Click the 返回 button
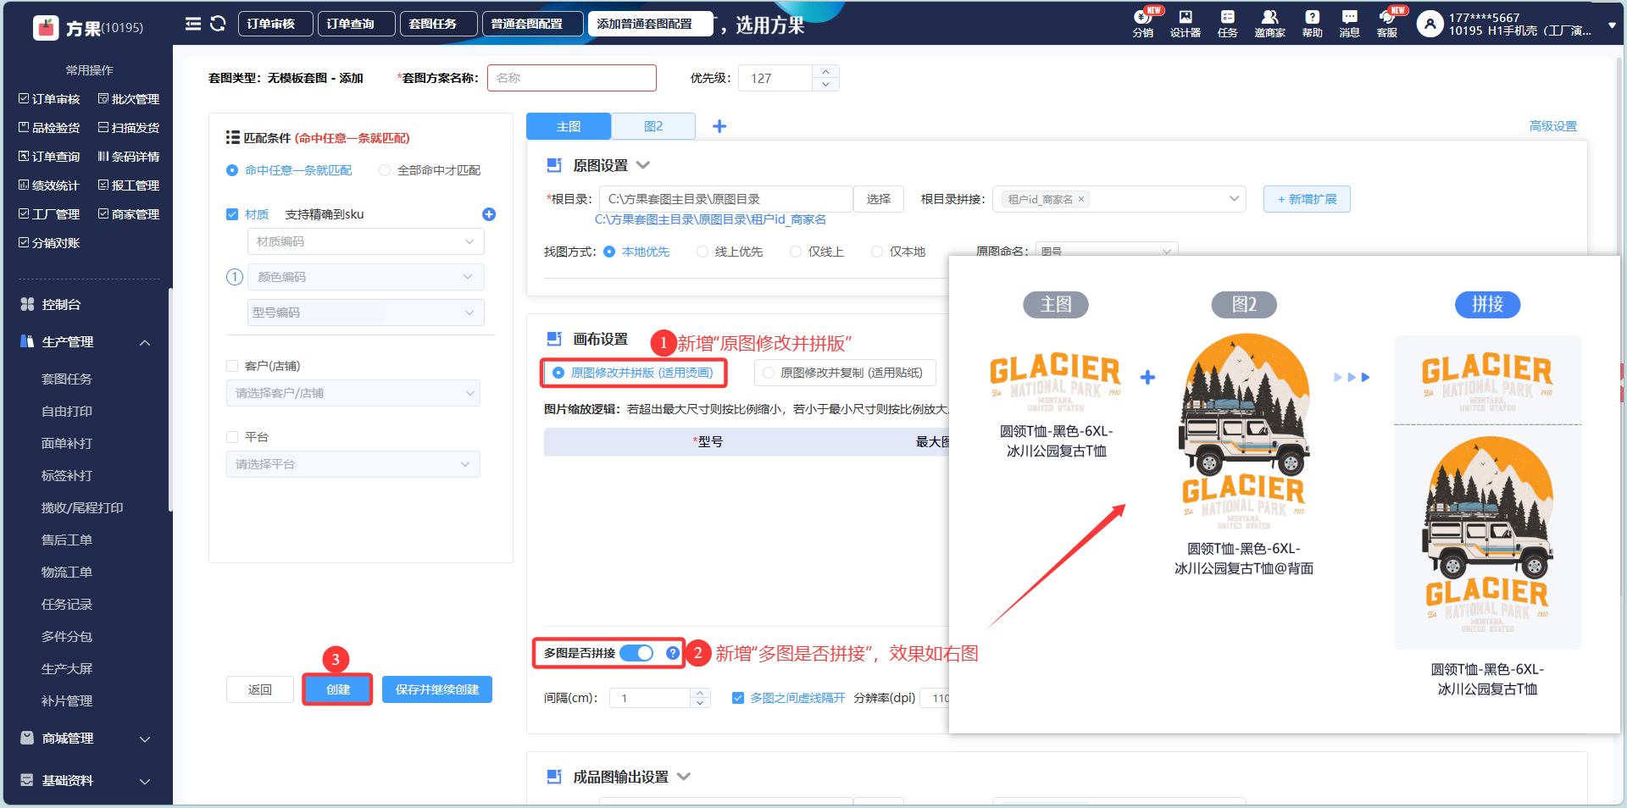The height and width of the screenshot is (808, 1627). point(260,689)
